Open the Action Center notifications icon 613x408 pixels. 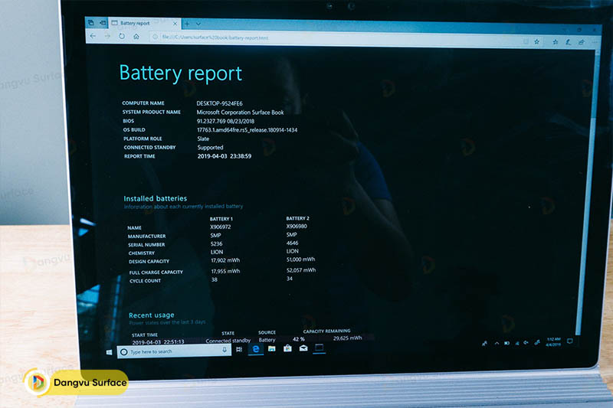pyautogui.click(x=570, y=341)
